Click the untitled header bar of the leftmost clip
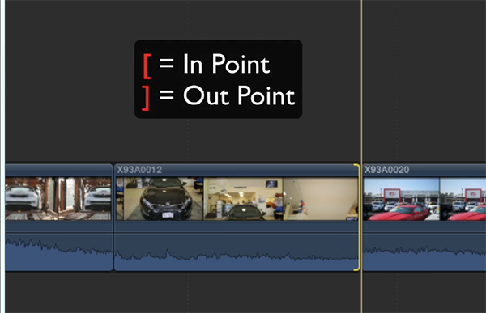This screenshot has width=486, height=313. click(x=59, y=170)
